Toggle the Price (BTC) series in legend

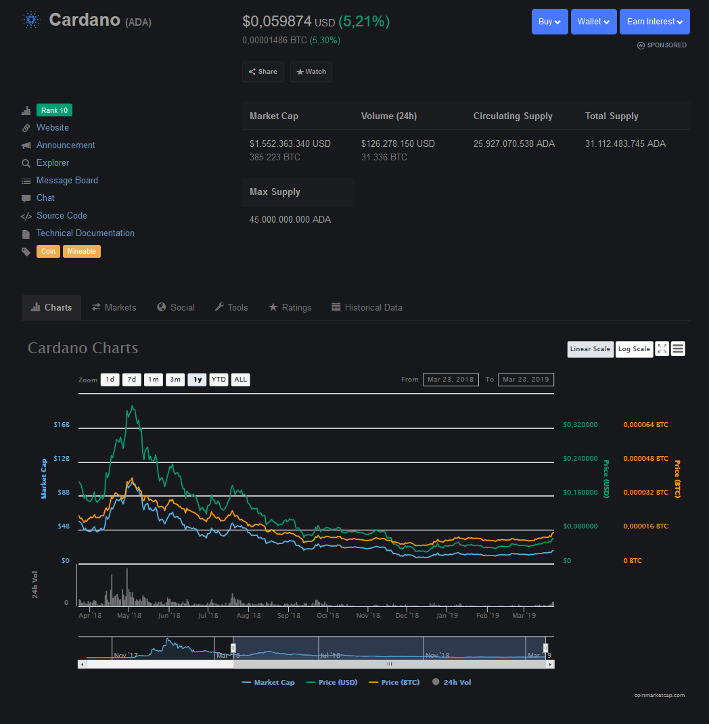tap(394, 683)
